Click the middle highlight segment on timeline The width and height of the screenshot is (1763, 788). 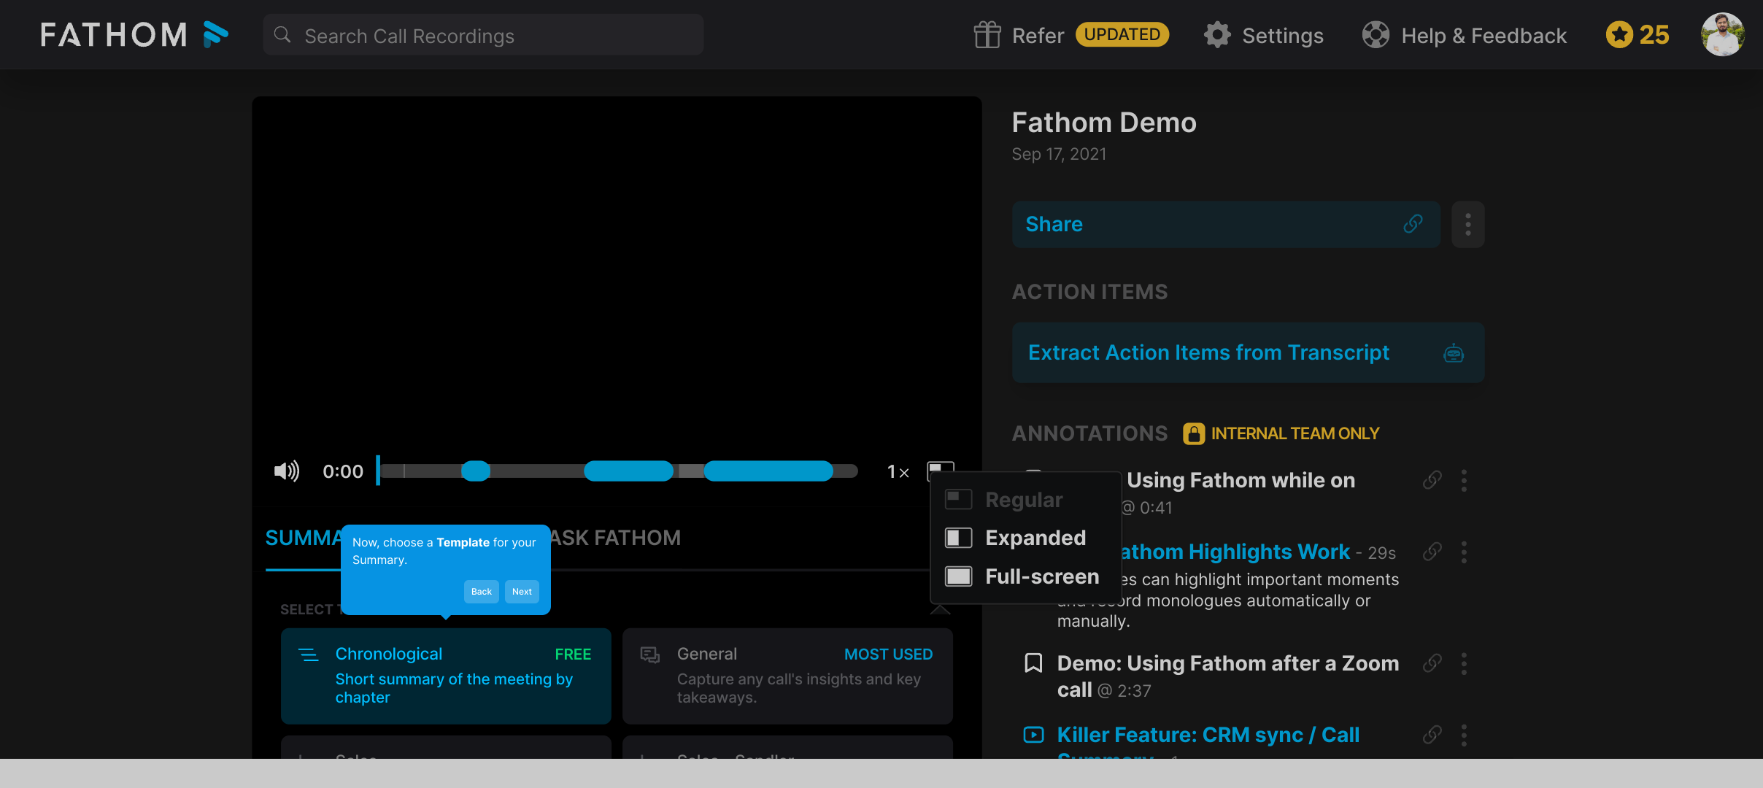point(628,471)
